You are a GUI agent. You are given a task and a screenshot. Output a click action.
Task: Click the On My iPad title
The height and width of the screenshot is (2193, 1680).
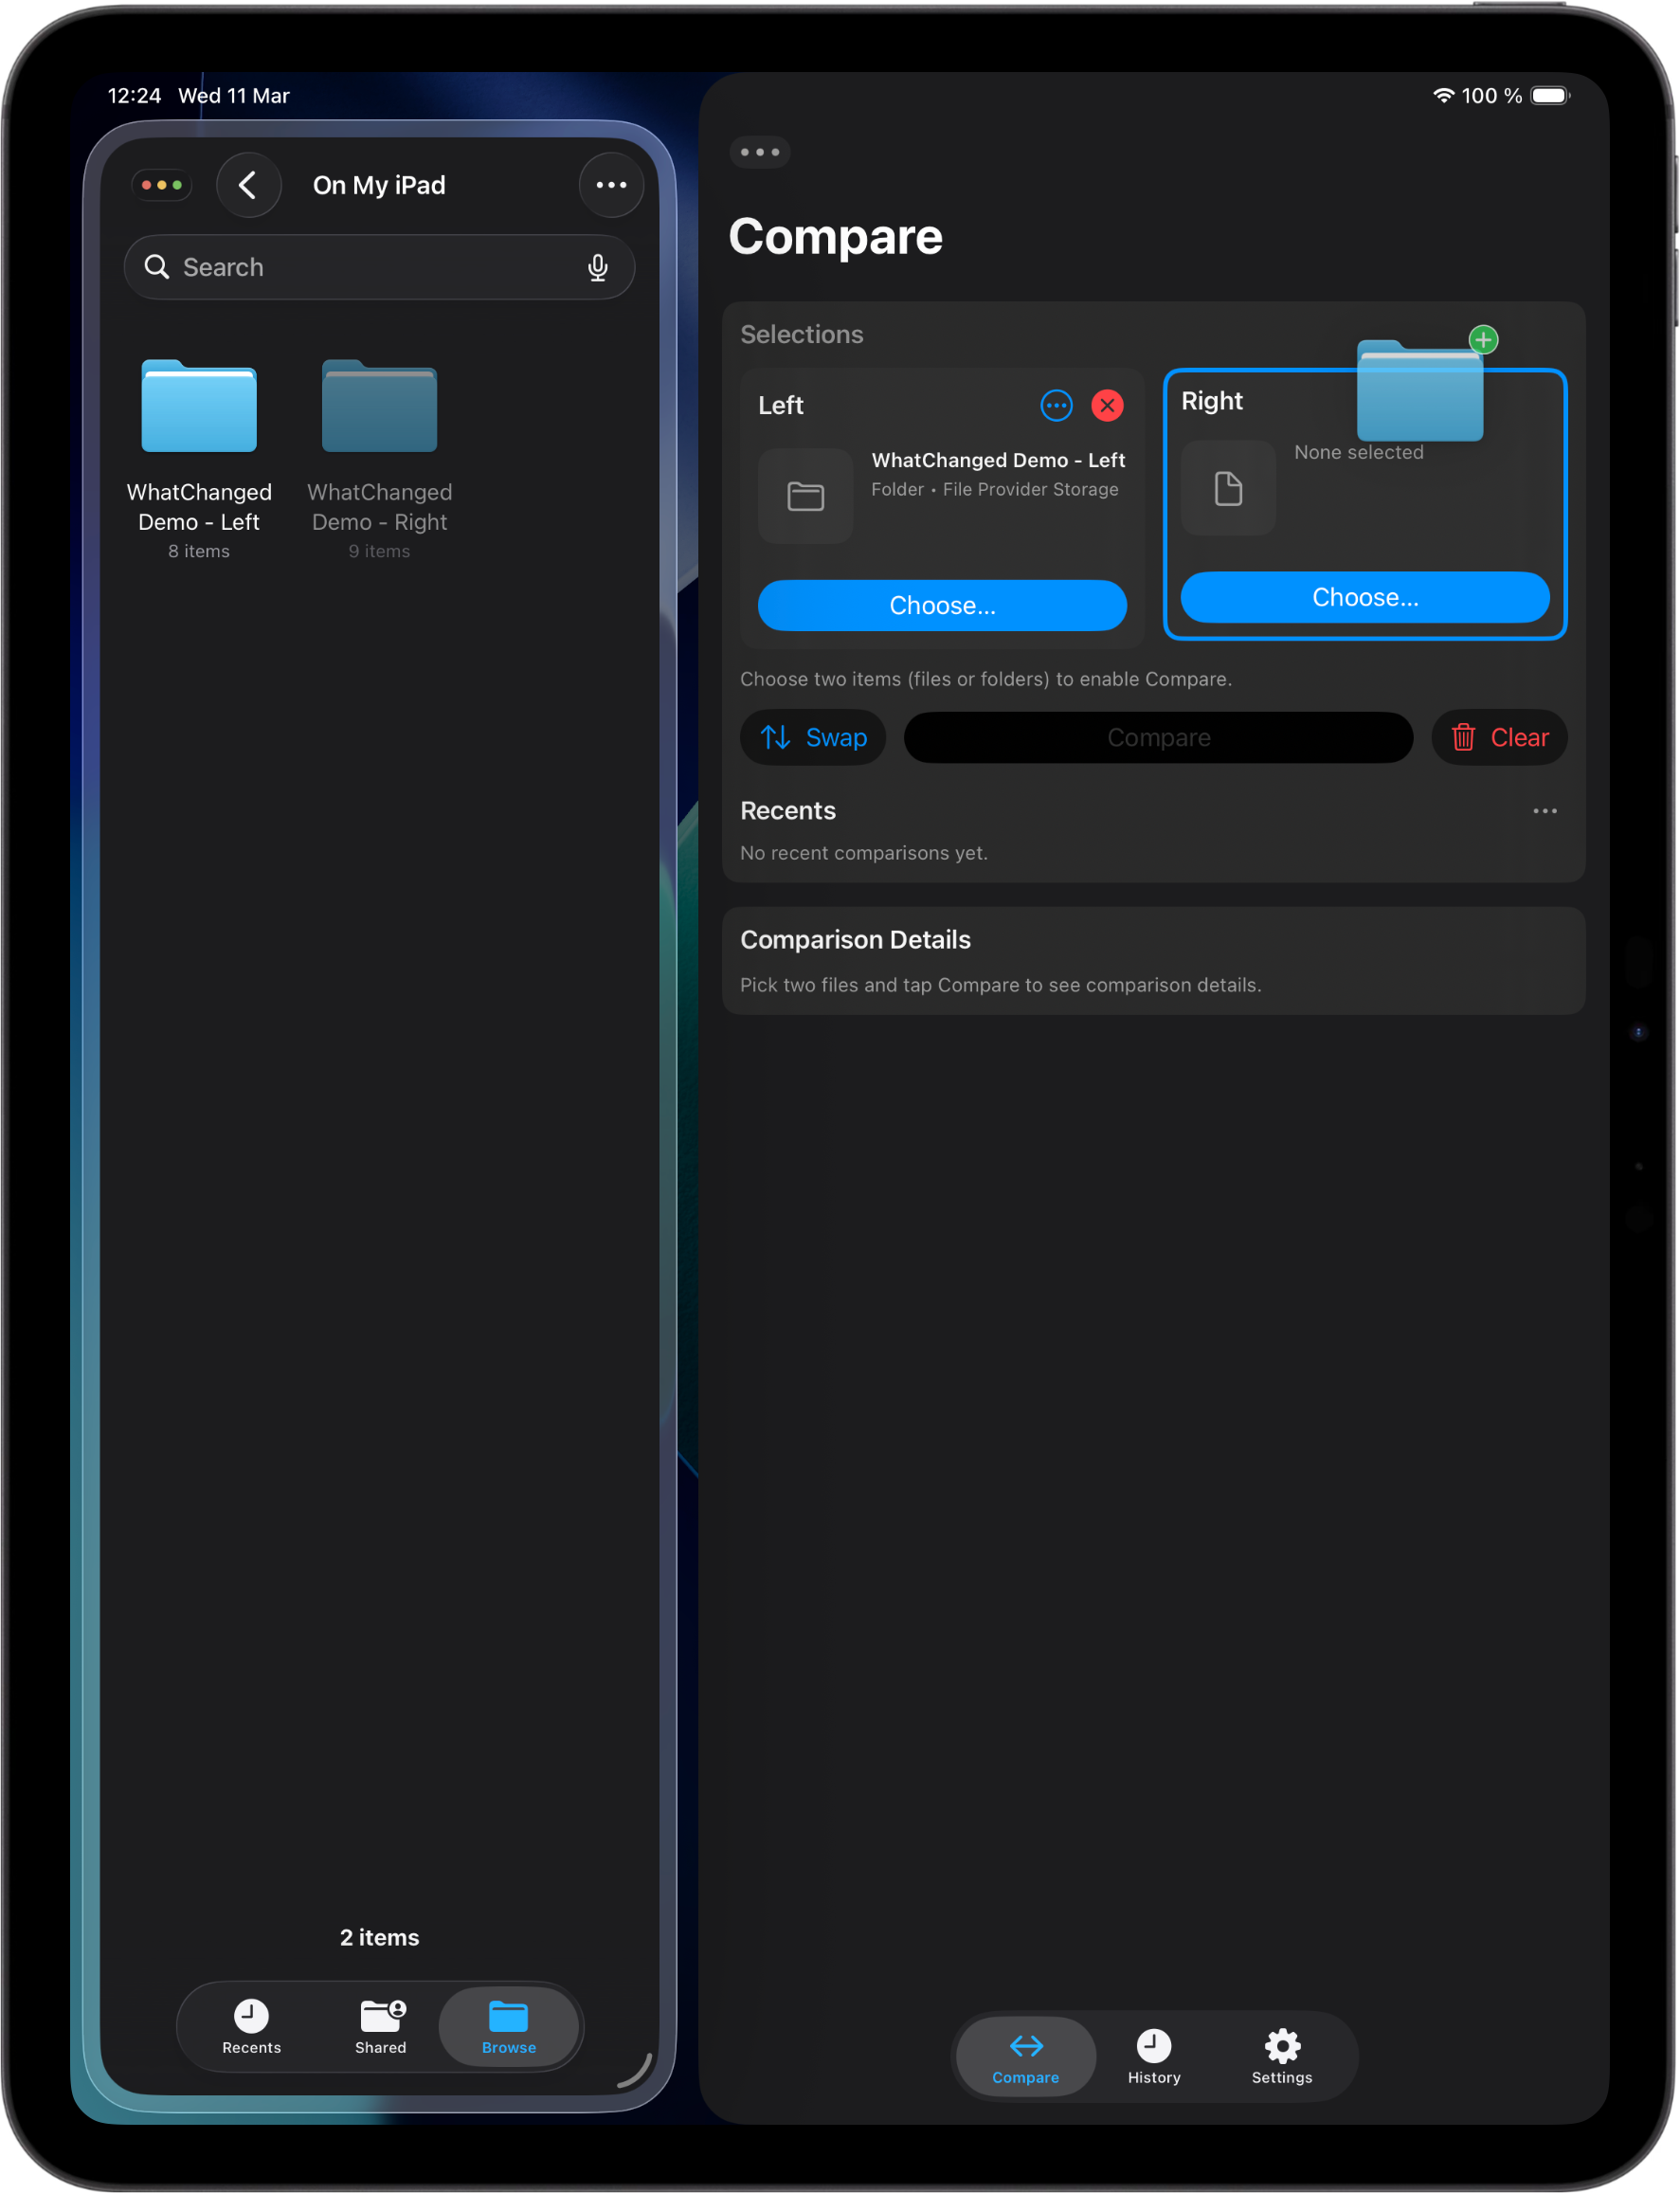(379, 185)
